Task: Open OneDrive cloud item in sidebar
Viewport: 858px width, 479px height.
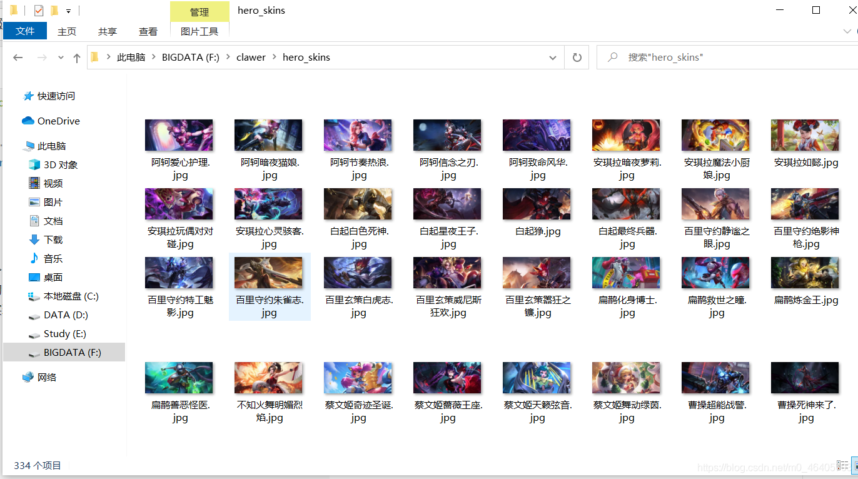Action: pos(51,121)
